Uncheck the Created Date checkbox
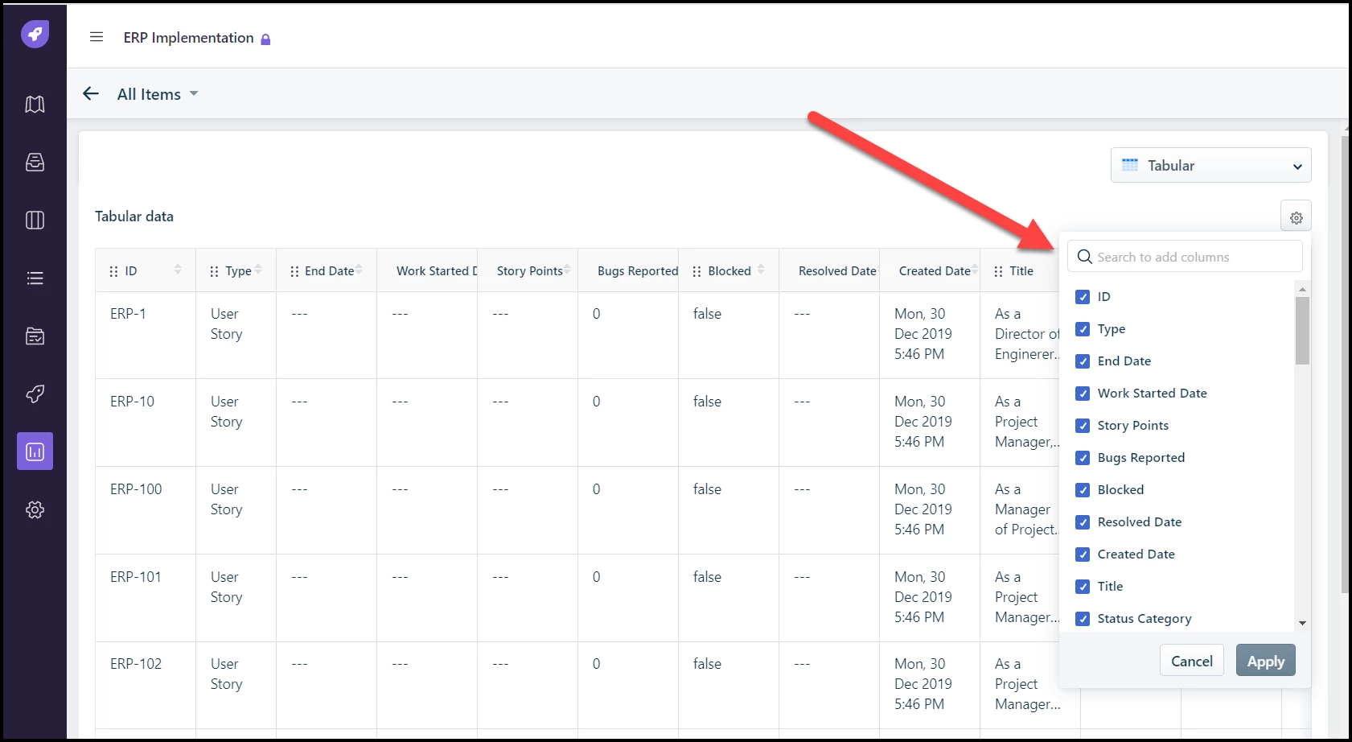The width and height of the screenshot is (1352, 742). pyautogui.click(x=1083, y=554)
